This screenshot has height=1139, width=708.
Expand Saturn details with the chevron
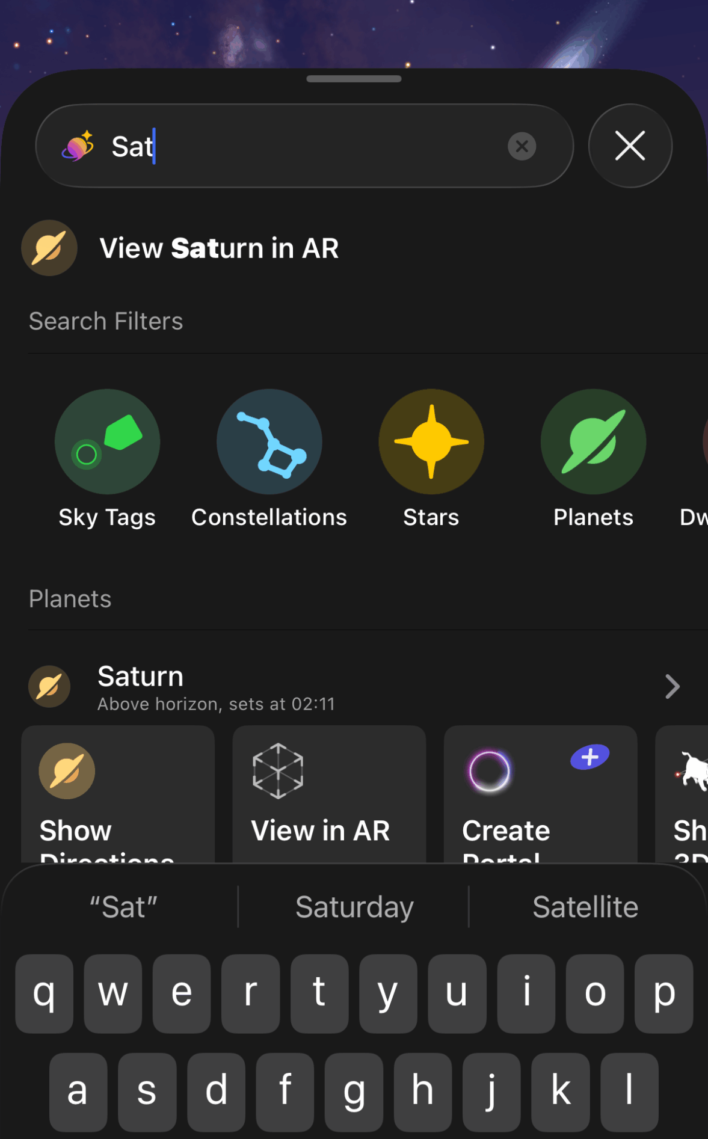click(673, 687)
